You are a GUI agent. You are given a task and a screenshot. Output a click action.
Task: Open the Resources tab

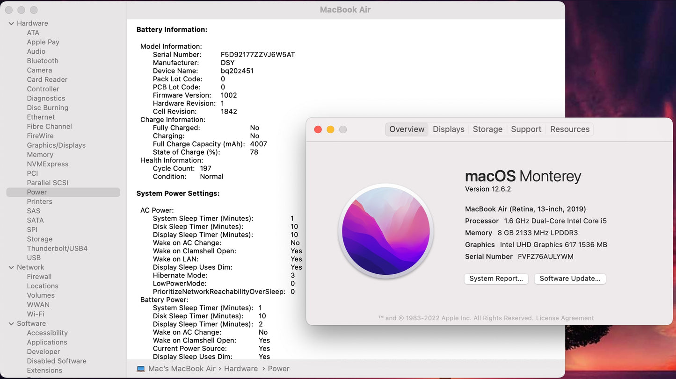coord(570,129)
